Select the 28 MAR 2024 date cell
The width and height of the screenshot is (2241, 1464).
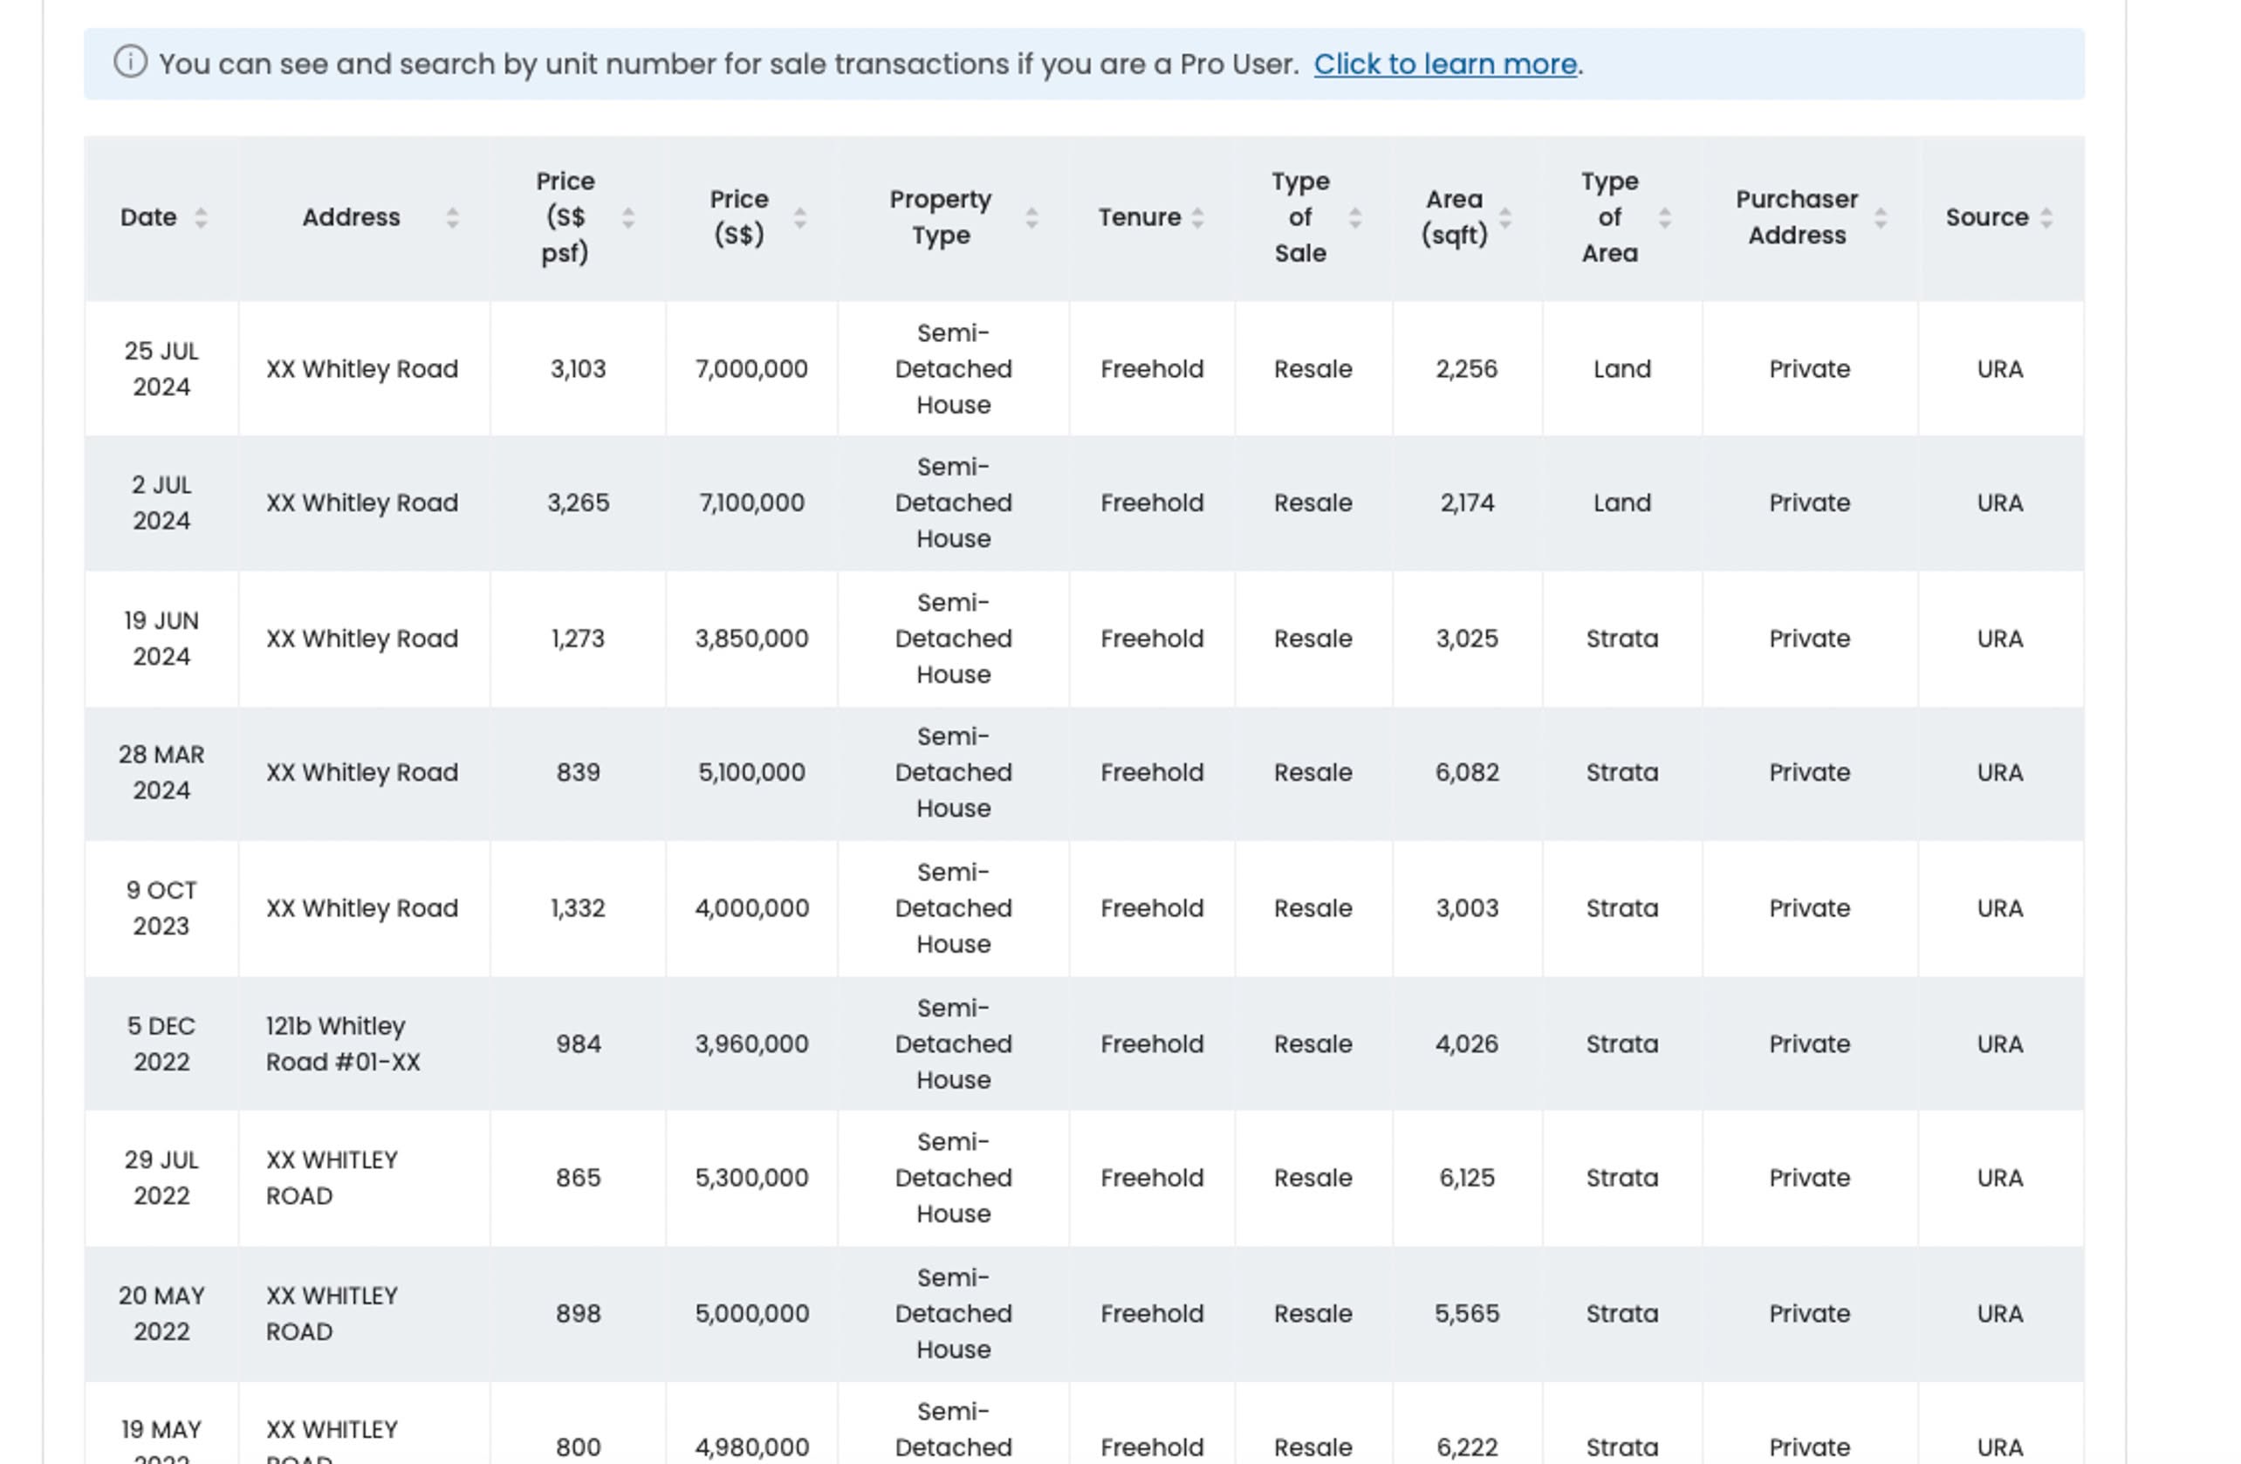click(161, 772)
